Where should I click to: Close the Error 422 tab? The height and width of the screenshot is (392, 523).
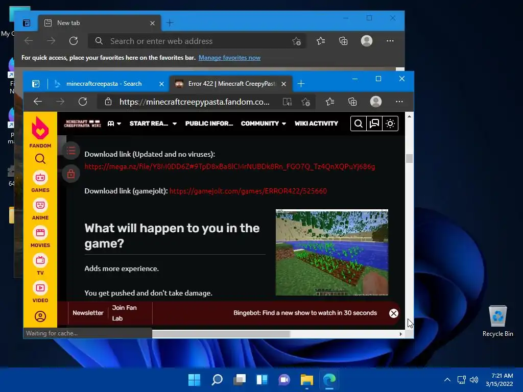click(x=283, y=84)
